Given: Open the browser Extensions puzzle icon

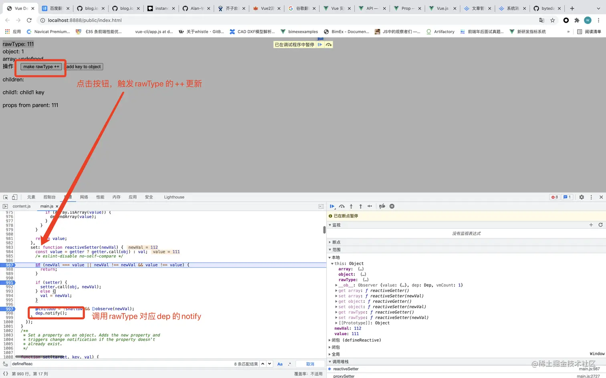Looking at the screenshot, I should pyautogui.click(x=577, y=20).
